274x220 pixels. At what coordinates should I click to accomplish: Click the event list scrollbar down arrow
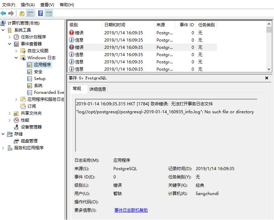point(269,69)
